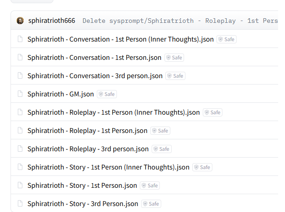Click file icon for Roleplay - 3rd person.json
This screenshot has width=285, height=212.
pyautogui.click(x=20, y=149)
